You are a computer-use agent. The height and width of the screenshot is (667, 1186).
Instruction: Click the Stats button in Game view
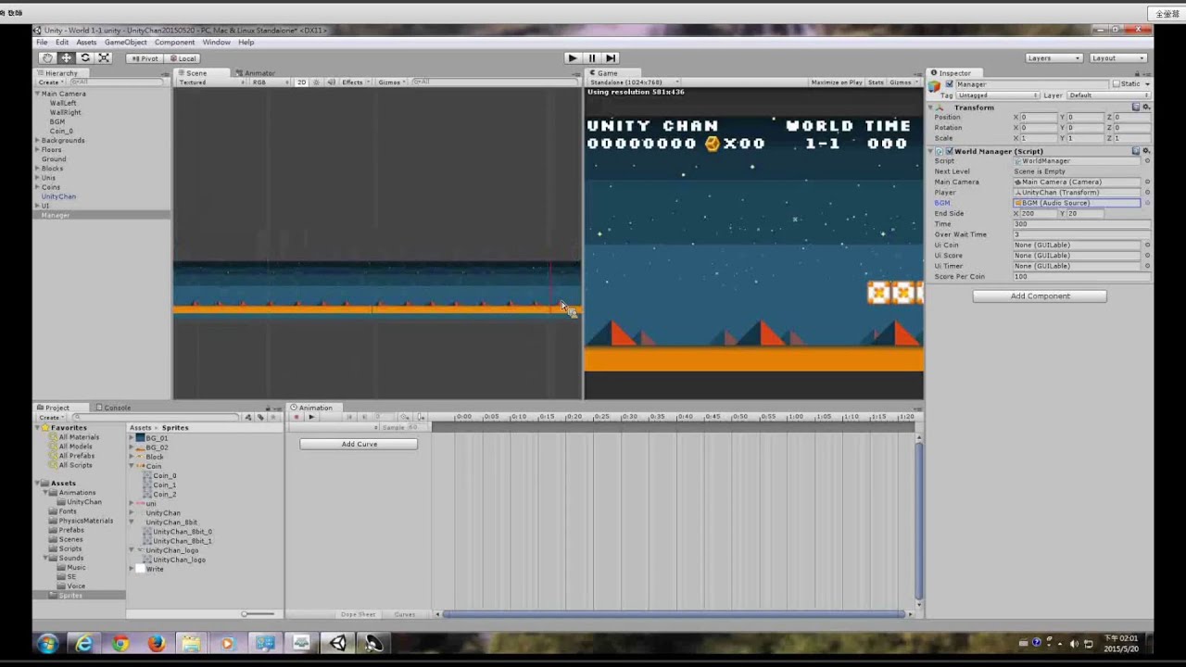(876, 82)
